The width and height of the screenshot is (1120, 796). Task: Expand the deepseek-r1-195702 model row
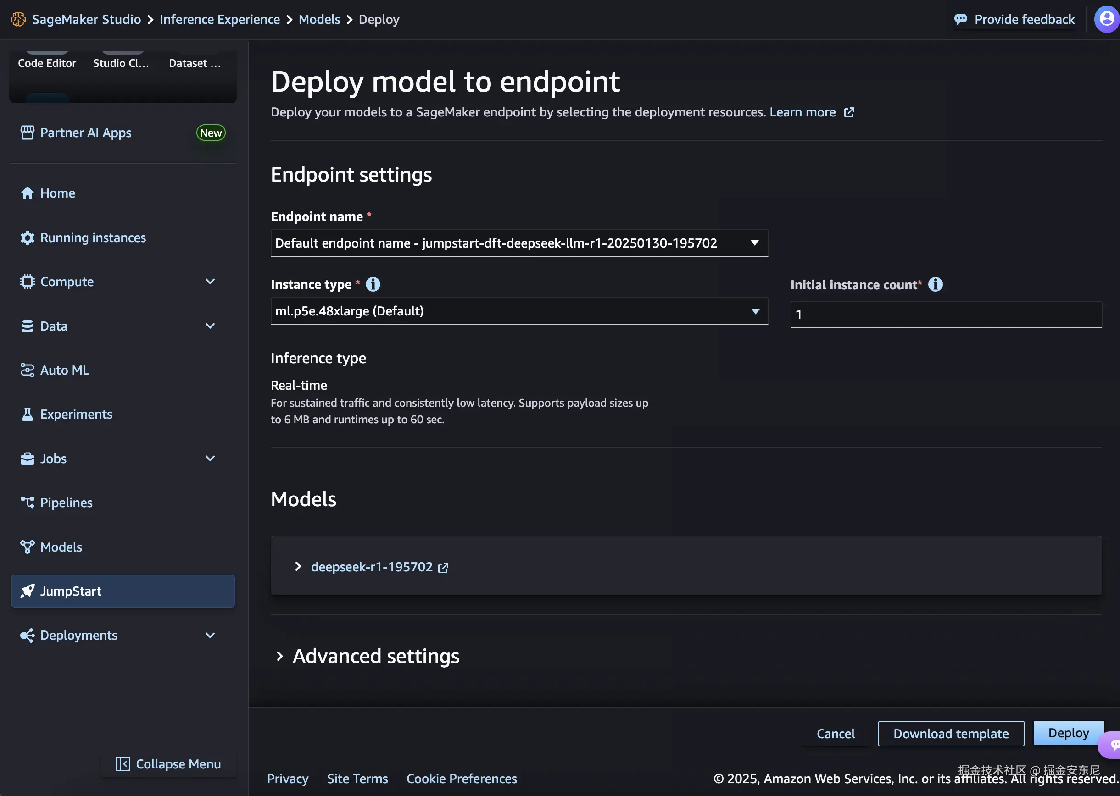coord(298,567)
